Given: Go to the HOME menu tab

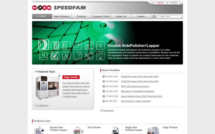Looking at the screenshot, I should click(42, 16).
